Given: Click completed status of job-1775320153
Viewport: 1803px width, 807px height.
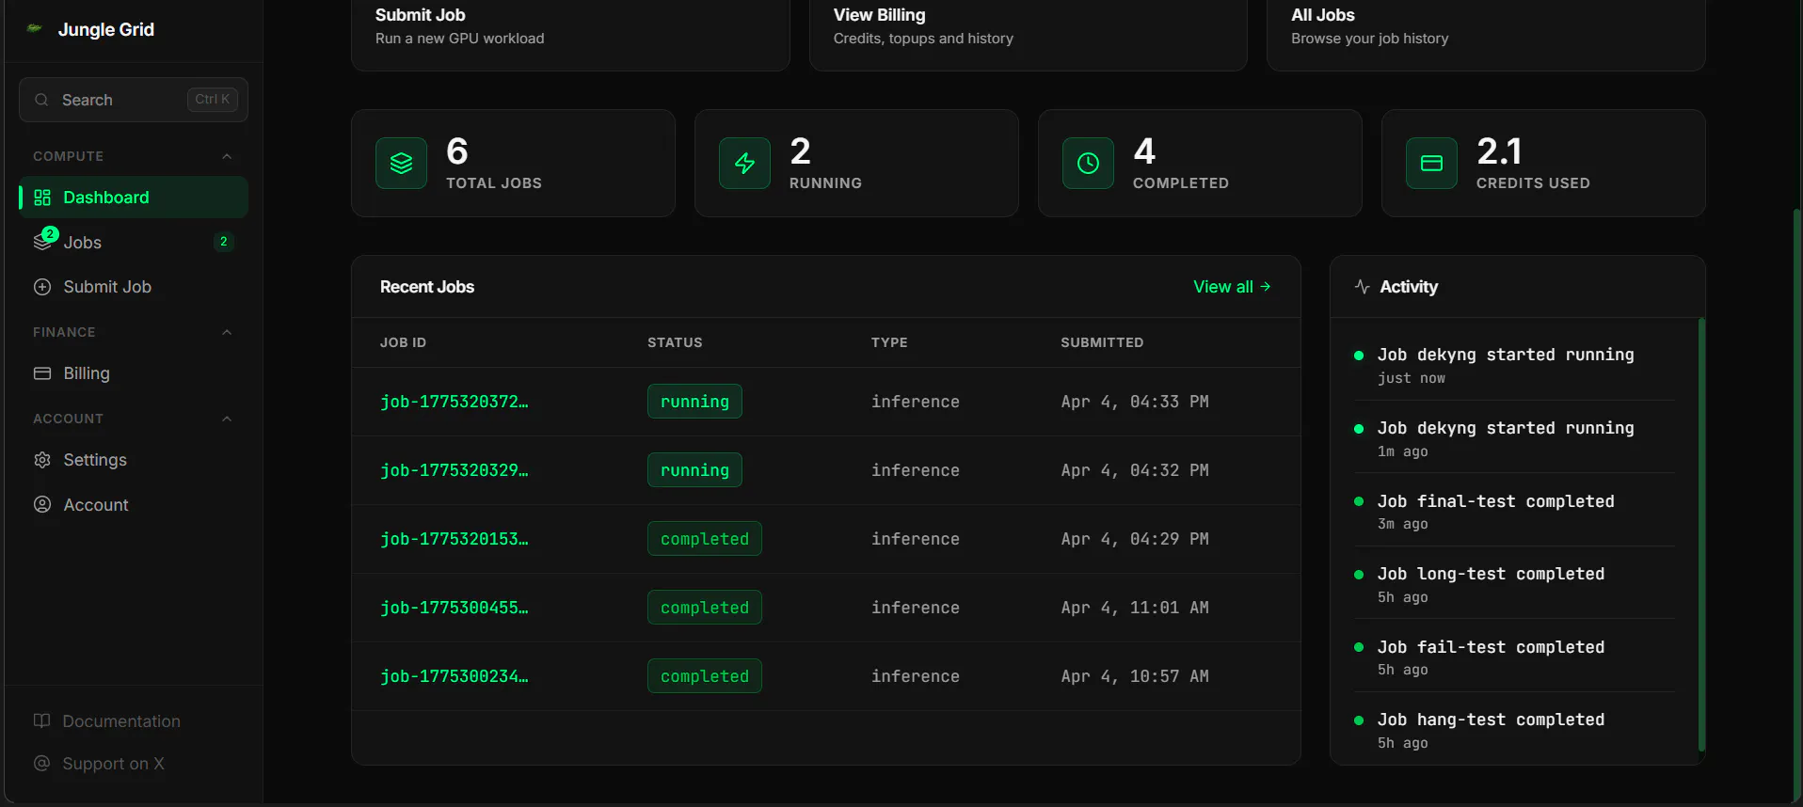Looking at the screenshot, I should 705,539.
